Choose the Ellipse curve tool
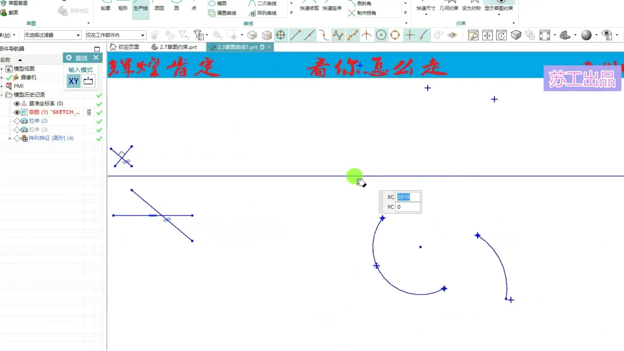Image resolution: width=624 pixels, height=351 pixels. 218,4
